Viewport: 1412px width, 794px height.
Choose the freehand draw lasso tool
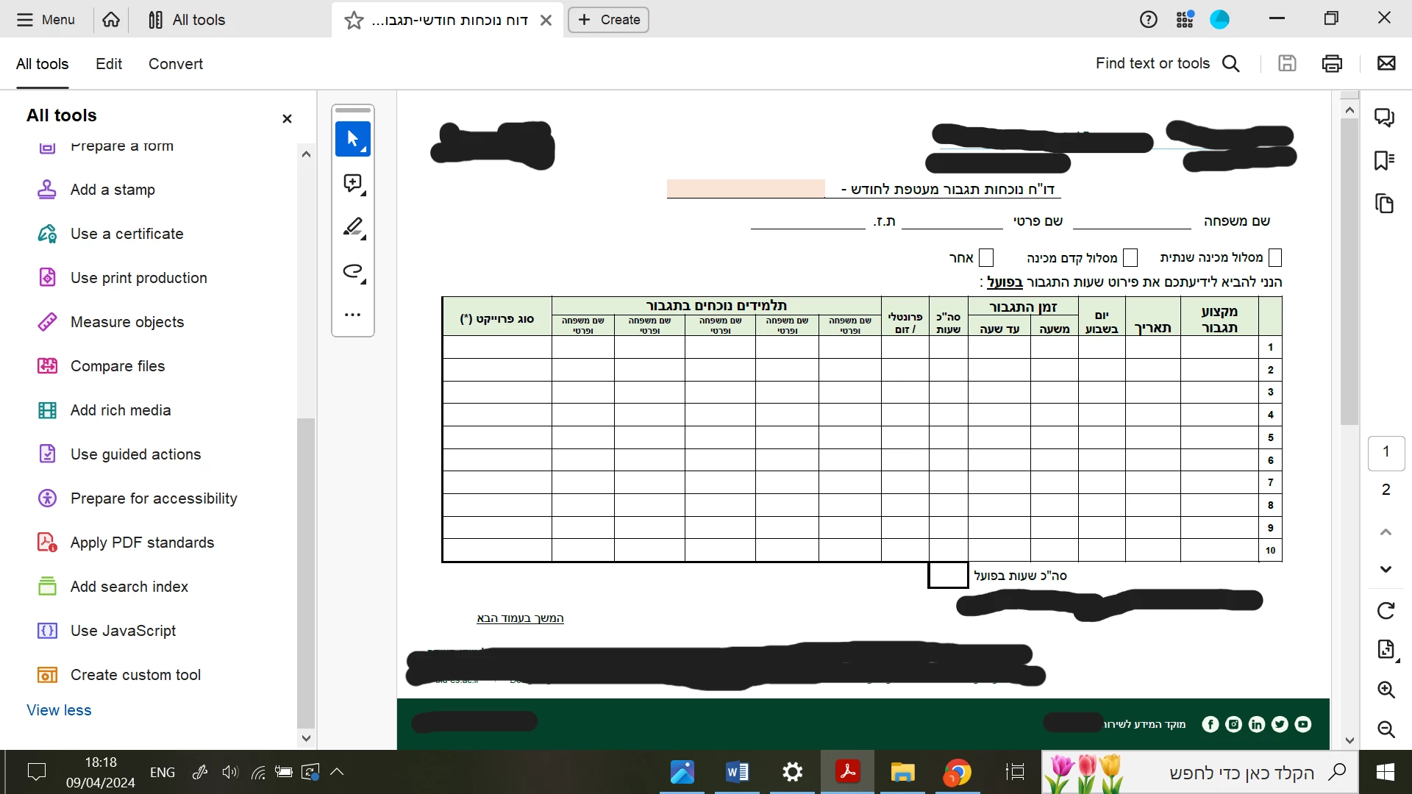point(353,272)
